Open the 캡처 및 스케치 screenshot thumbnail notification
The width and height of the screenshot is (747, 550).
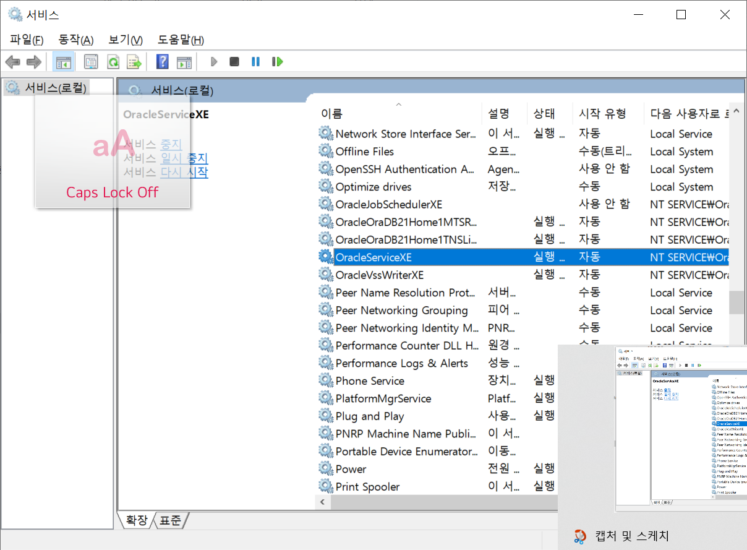[x=681, y=429]
